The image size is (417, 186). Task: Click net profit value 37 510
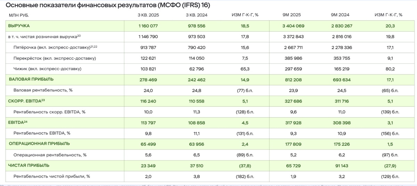(x=197, y=165)
